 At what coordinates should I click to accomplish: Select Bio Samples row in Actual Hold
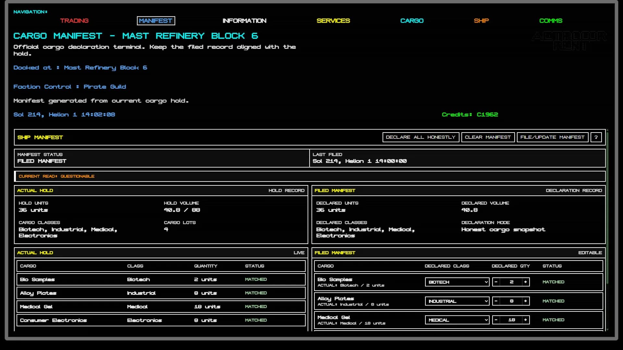pyautogui.click(x=161, y=279)
